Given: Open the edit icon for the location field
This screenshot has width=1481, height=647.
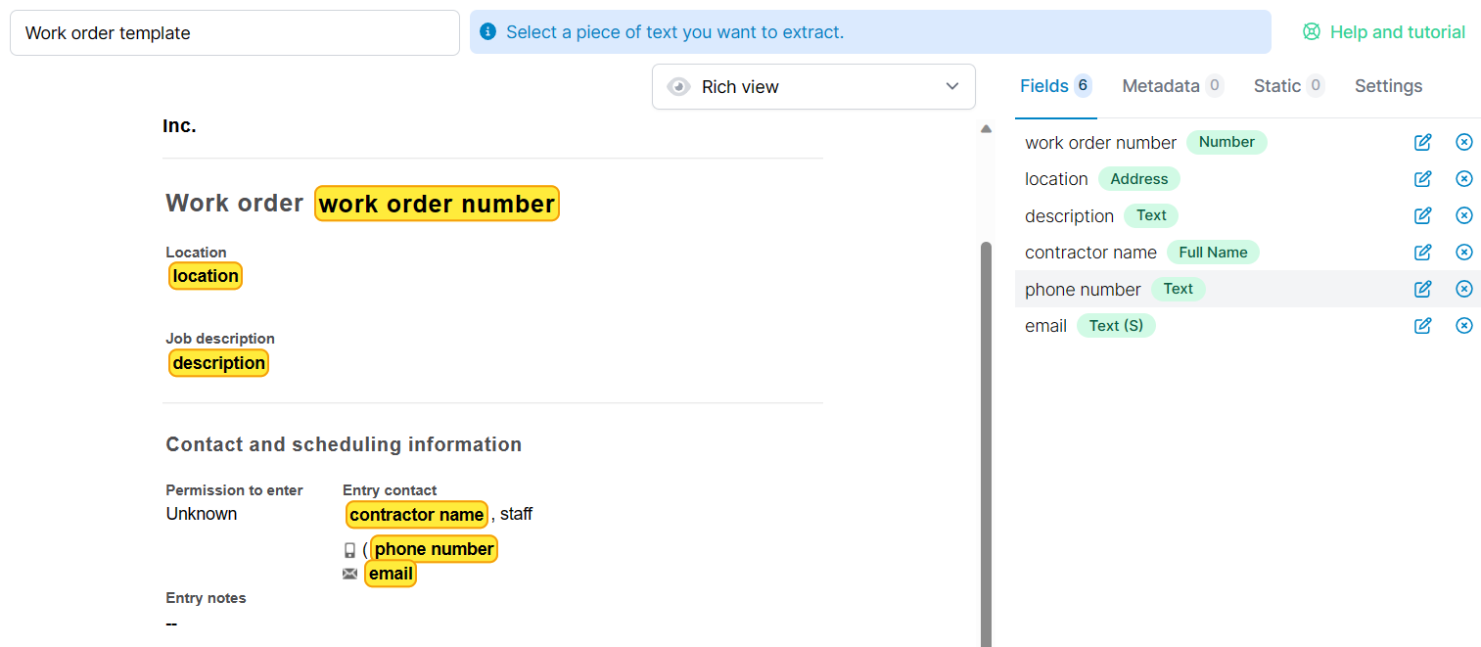Looking at the screenshot, I should point(1422,178).
